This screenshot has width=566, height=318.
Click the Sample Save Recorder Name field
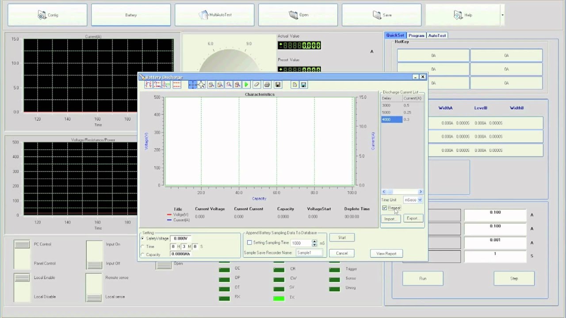click(310, 253)
